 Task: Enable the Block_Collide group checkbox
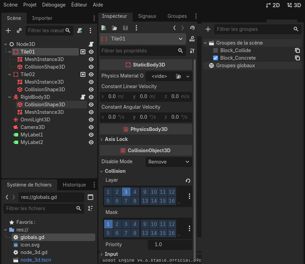click(x=216, y=50)
